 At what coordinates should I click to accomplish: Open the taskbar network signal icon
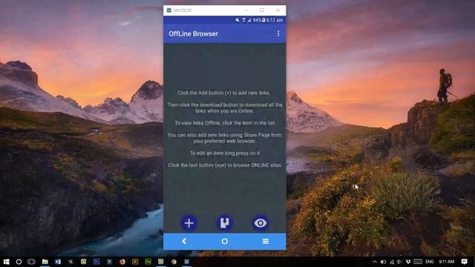[x=392, y=262]
